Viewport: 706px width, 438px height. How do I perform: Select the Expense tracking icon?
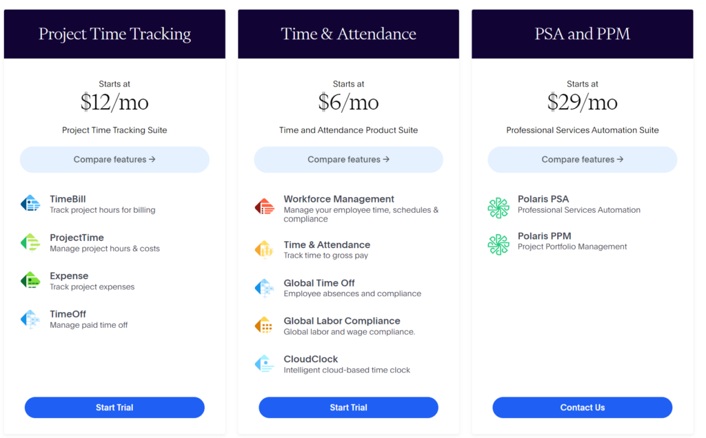click(31, 281)
